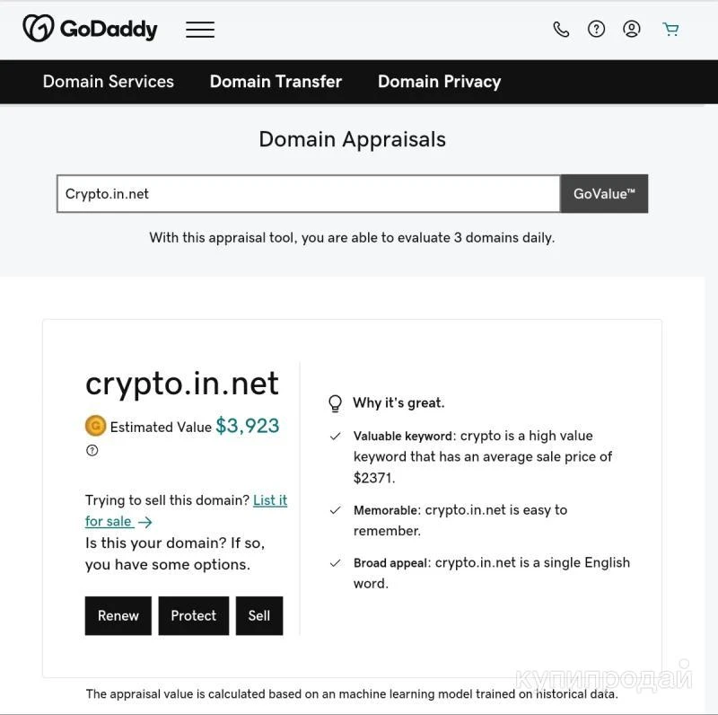Follow the List it for sale link

click(269, 500)
